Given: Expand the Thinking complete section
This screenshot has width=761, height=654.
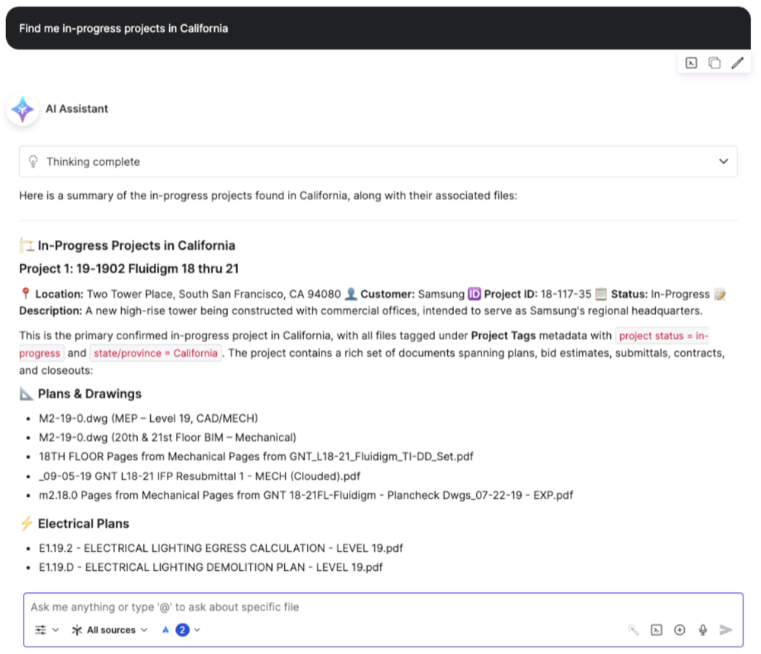Looking at the screenshot, I should coord(723,161).
